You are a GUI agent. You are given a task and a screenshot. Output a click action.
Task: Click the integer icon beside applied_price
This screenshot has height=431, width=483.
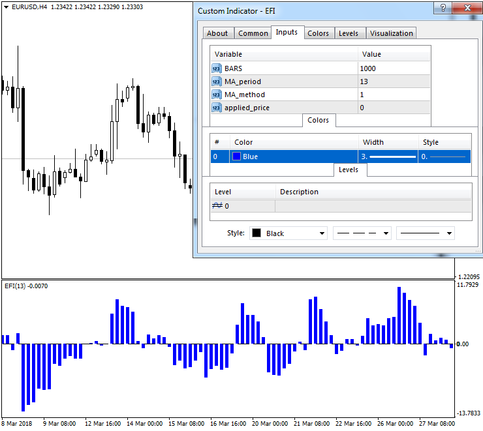[217, 108]
